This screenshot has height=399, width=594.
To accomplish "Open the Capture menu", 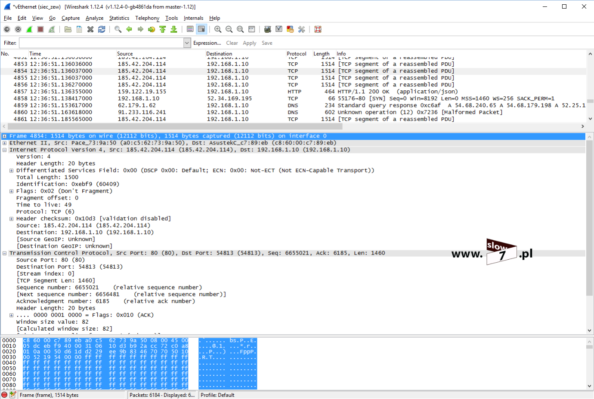I will pos(71,18).
